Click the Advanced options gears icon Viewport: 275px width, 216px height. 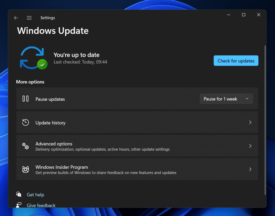[x=25, y=146]
